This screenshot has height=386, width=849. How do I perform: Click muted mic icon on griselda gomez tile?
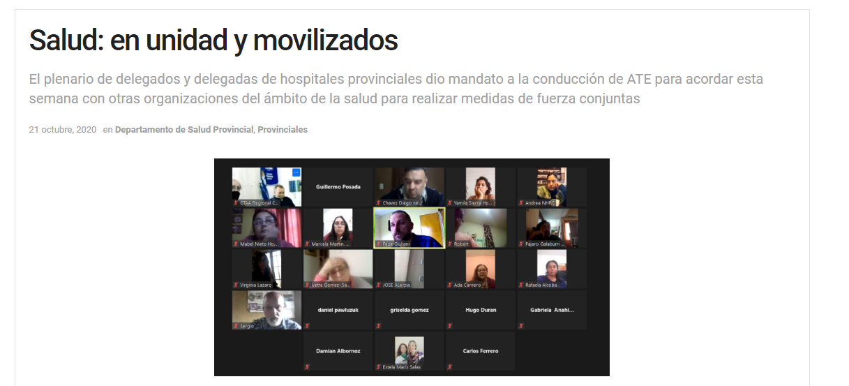click(378, 326)
